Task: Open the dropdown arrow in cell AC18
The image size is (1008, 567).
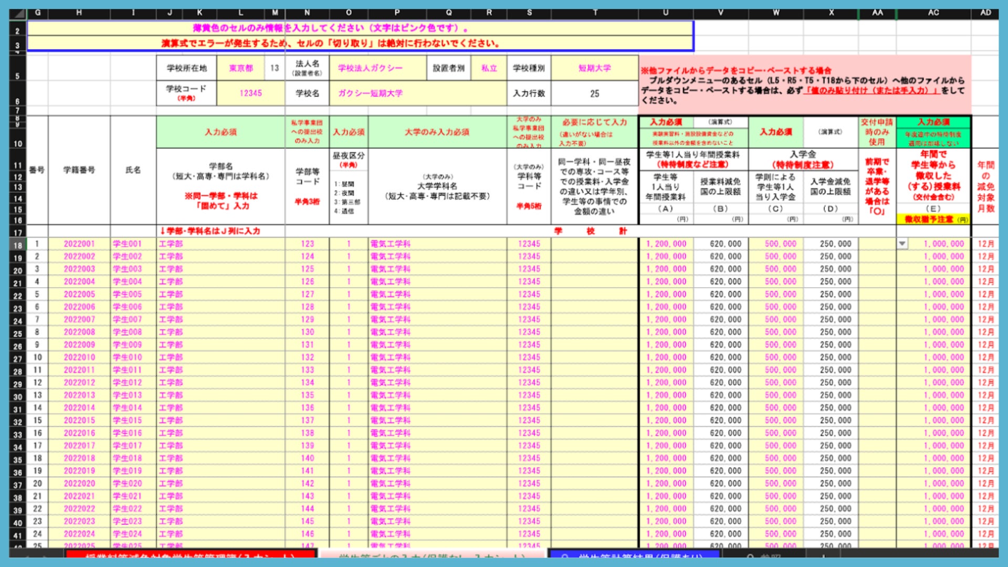Action: pos(902,244)
